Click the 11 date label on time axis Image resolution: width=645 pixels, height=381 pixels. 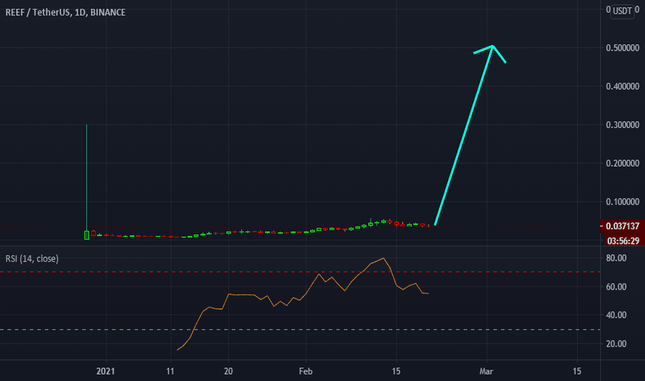[x=170, y=371]
